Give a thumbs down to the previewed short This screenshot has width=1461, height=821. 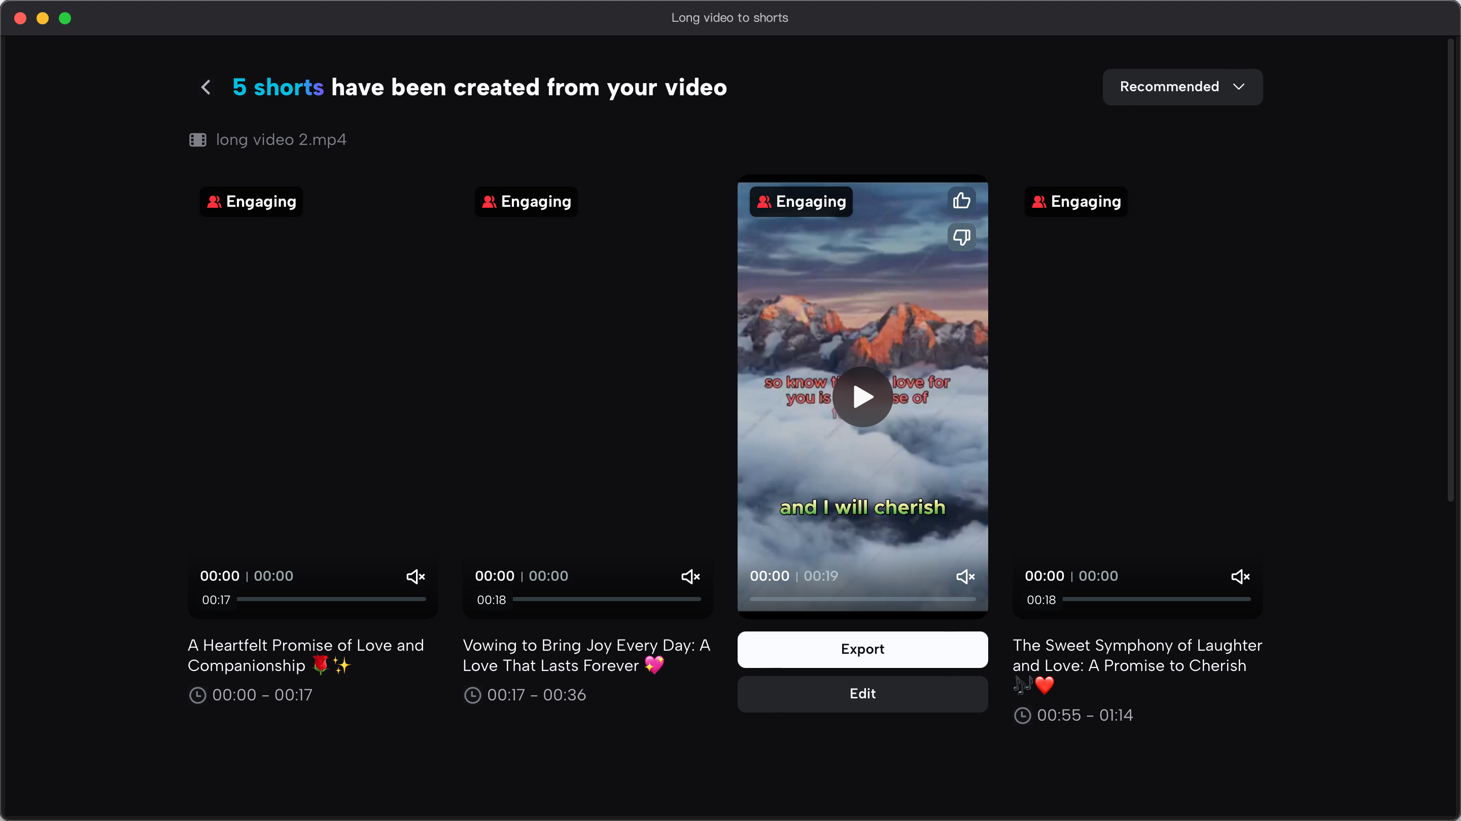961,237
